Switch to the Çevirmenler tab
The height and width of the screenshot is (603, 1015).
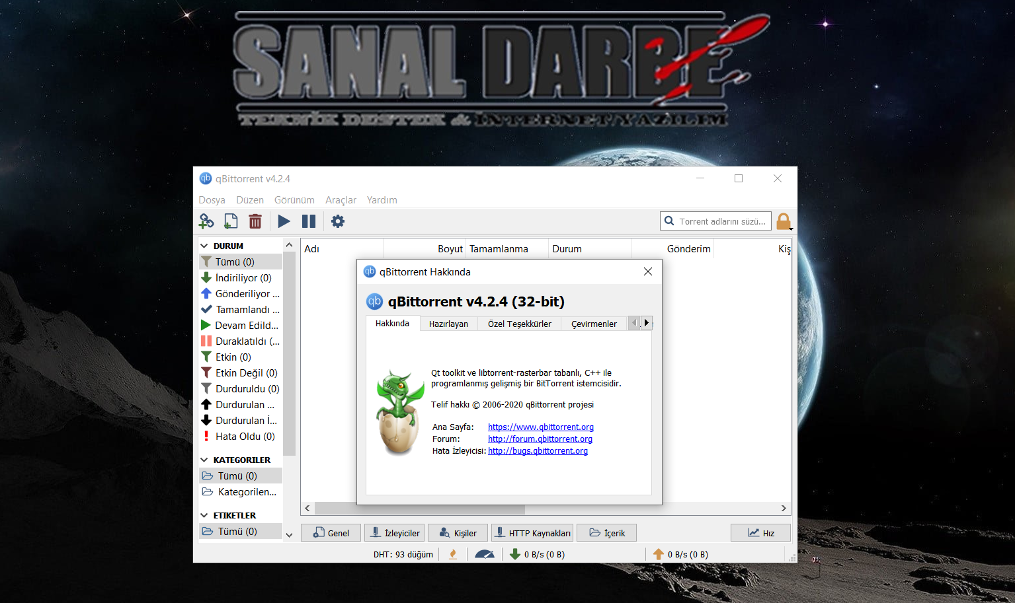(594, 324)
